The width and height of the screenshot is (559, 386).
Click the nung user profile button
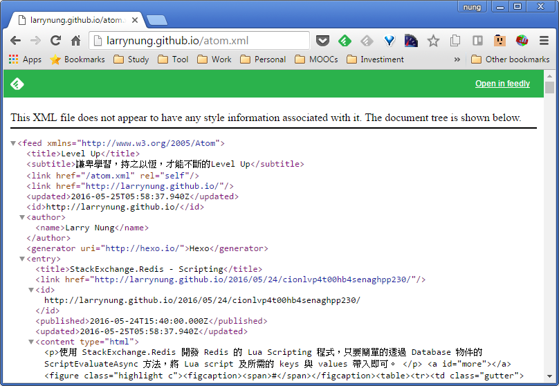coord(472,7)
